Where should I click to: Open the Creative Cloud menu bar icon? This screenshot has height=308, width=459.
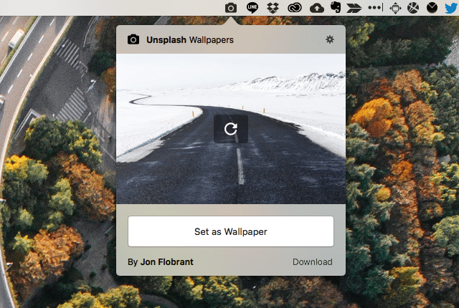295,8
